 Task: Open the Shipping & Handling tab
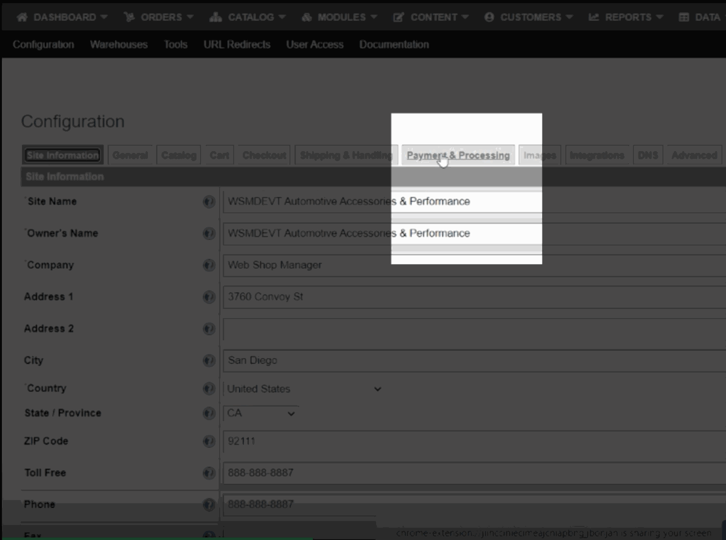point(346,155)
